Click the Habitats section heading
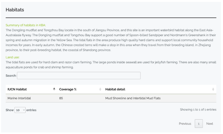 coord(15,10)
